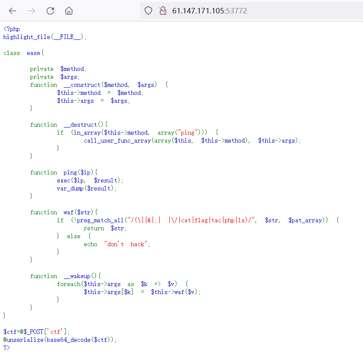
Task: Go back to the previous page
Action: (13, 10)
